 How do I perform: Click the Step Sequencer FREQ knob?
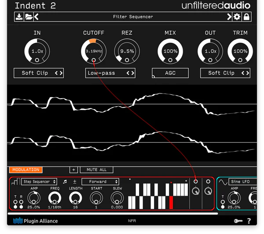pyautogui.click(x=55, y=198)
